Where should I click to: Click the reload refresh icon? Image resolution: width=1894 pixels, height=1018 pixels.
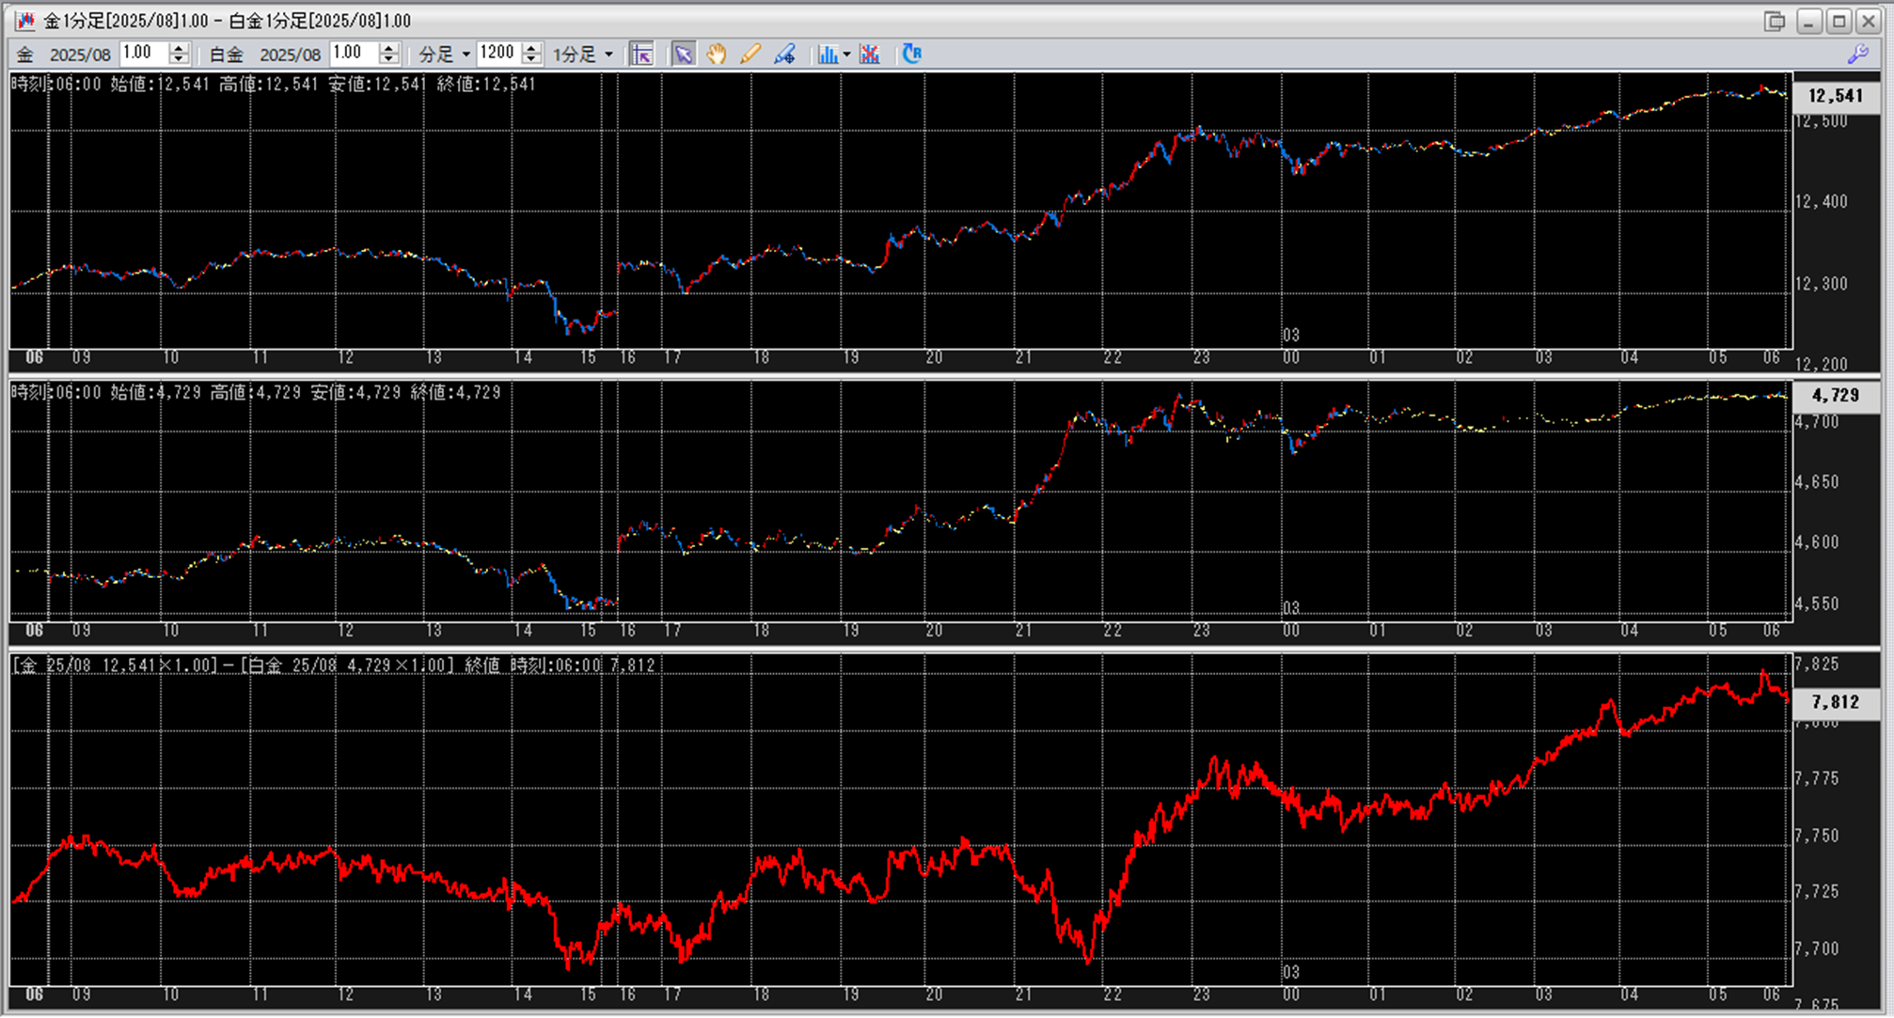pos(911,55)
